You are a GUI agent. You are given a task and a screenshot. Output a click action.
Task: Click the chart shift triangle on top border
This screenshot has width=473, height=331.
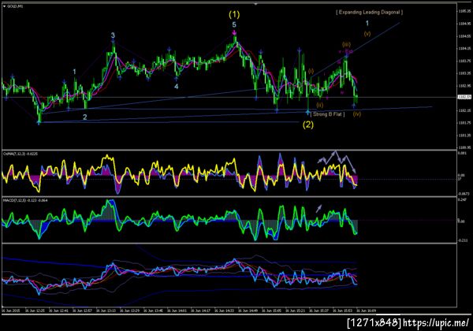255,4
